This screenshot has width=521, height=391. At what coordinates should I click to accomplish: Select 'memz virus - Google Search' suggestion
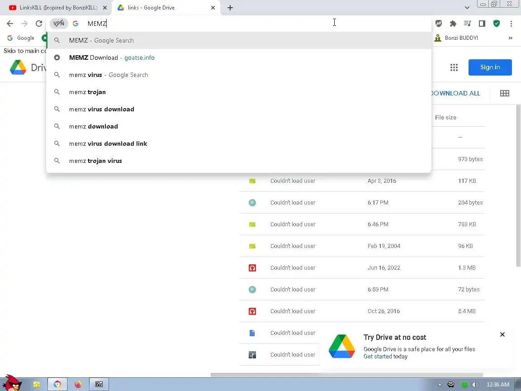(x=239, y=75)
